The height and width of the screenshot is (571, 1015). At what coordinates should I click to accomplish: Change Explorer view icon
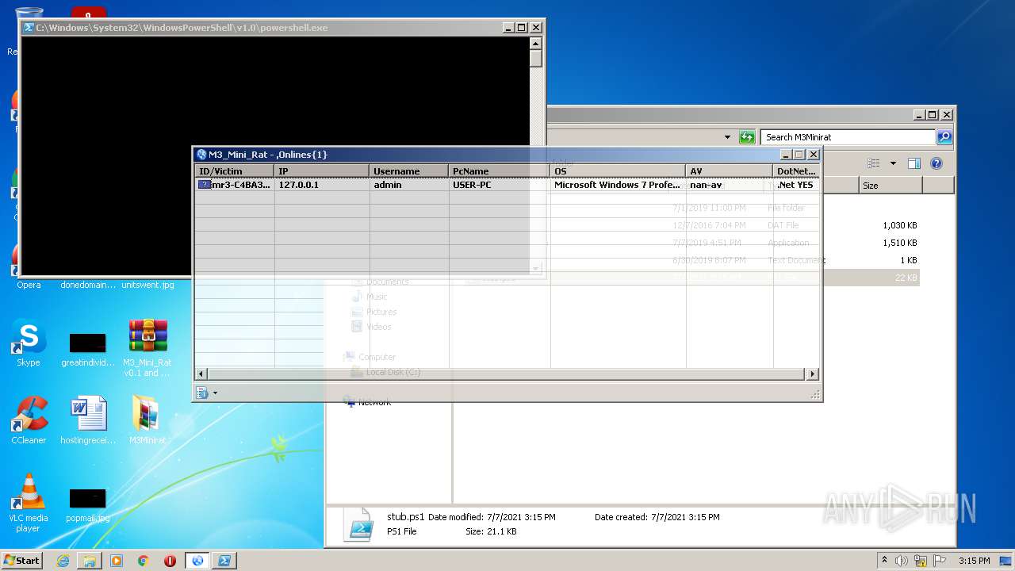[873, 163]
